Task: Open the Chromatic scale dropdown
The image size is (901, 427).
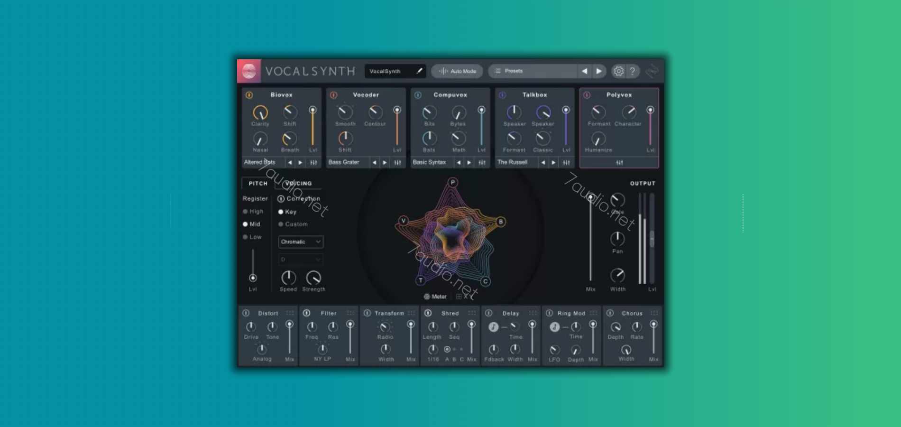Action: 301,242
